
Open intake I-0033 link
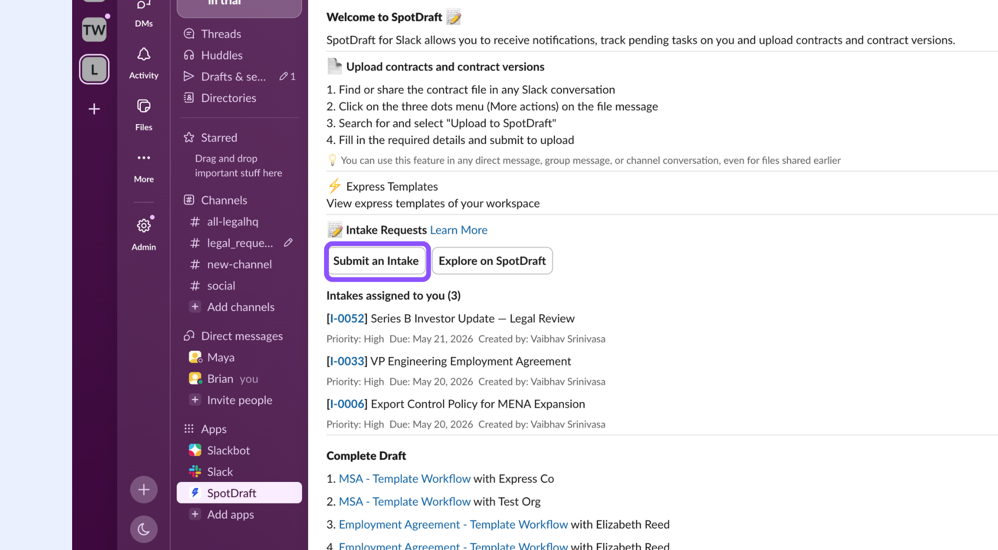coord(347,361)
